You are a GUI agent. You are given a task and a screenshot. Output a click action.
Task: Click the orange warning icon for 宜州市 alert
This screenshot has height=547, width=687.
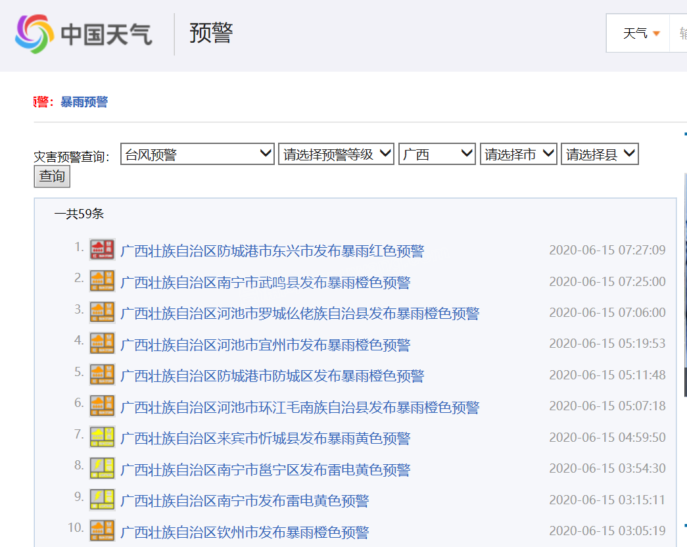(102, 344)
